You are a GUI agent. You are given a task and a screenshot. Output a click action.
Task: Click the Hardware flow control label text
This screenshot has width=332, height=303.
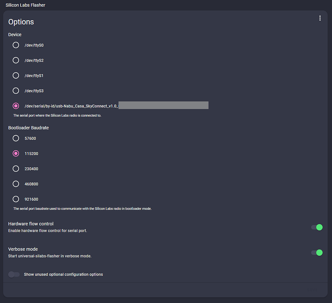tap(31, 224)
